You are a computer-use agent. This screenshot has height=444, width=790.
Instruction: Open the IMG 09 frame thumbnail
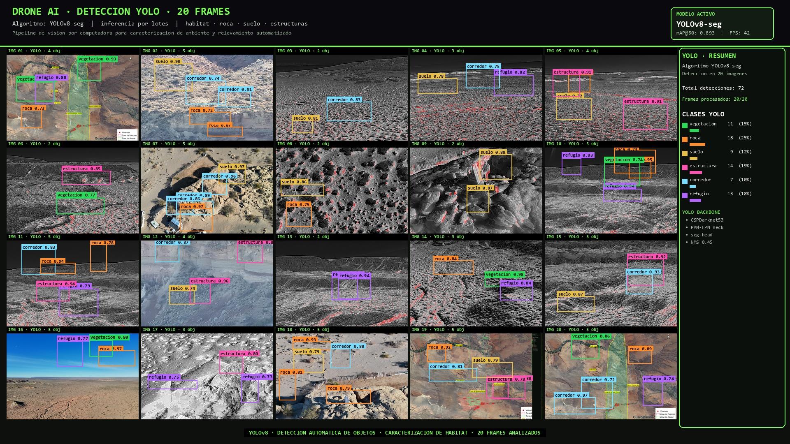476,191
